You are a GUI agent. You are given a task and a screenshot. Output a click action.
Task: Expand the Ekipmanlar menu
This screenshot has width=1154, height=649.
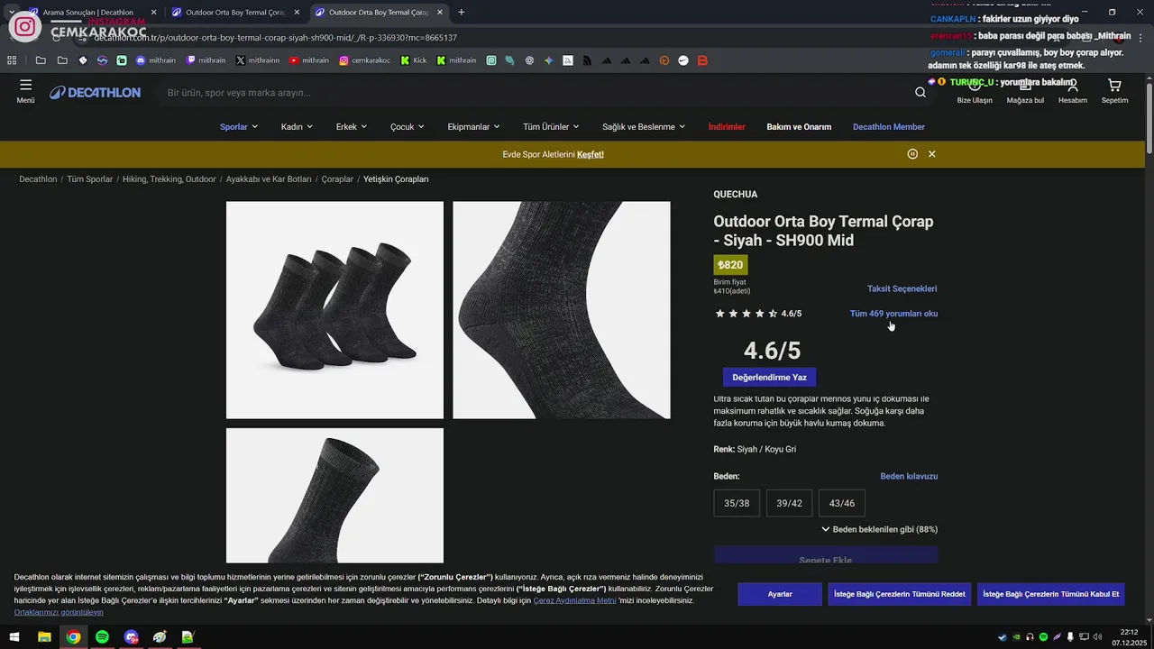tap(473, 127)
